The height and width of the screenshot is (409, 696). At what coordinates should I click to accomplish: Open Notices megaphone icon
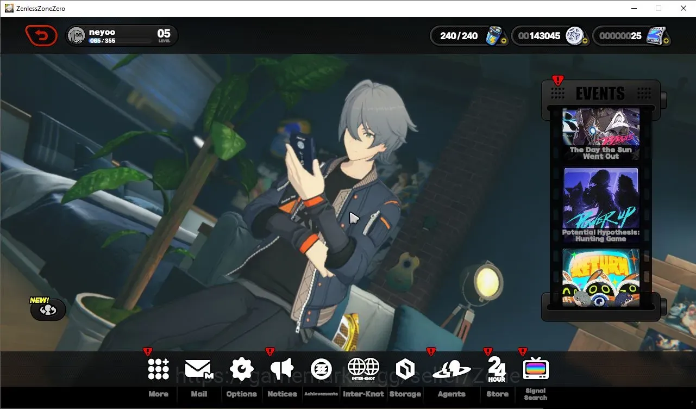282,369
